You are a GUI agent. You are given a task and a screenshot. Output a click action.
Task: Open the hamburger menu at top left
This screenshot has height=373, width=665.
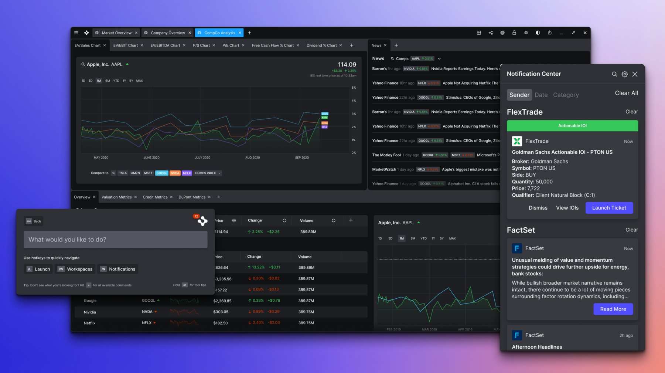coord(76,33)
